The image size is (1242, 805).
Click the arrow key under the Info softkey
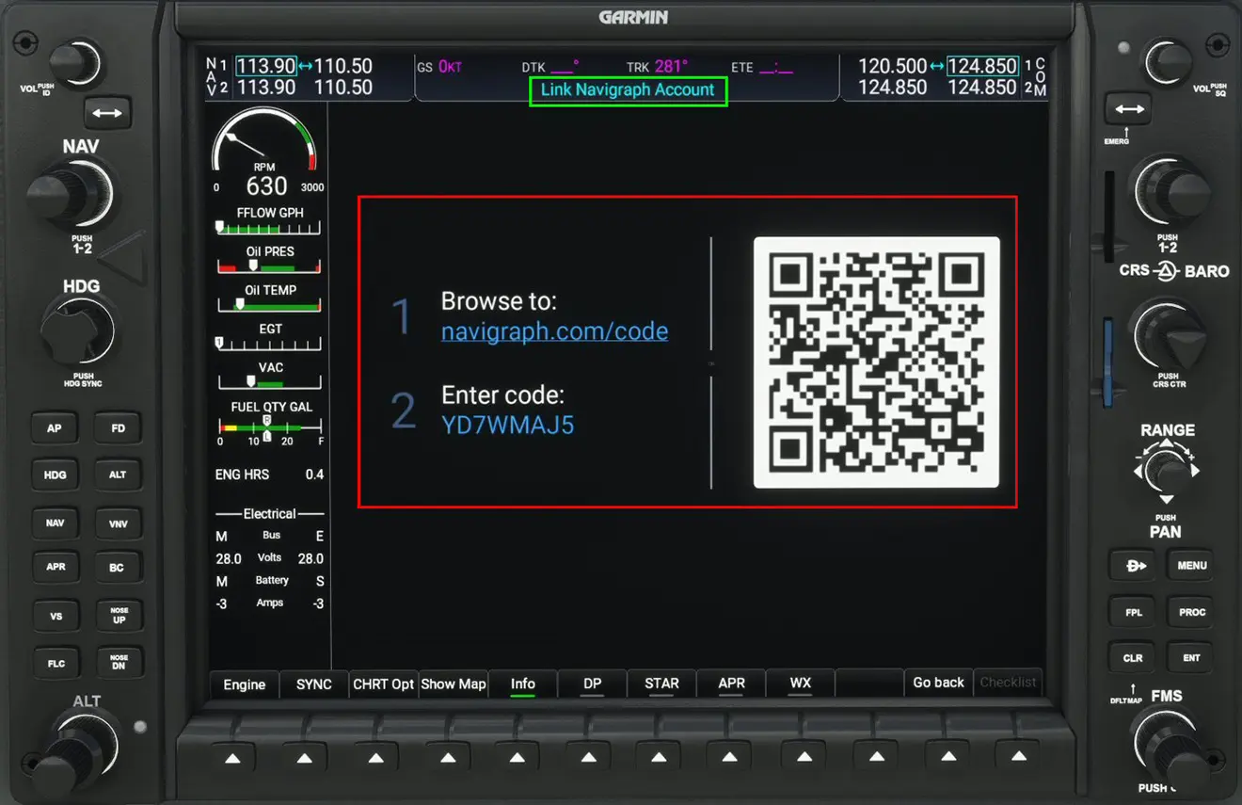tap(518, 758)
